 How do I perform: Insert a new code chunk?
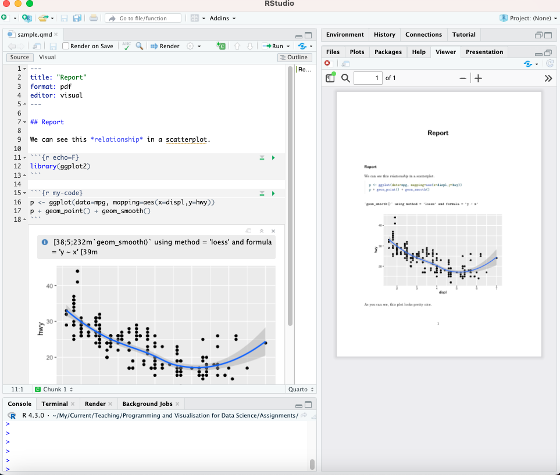(221, 46)
